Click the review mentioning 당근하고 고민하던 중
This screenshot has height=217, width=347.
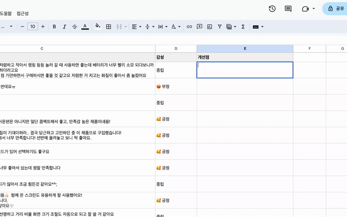pos(61,135)
